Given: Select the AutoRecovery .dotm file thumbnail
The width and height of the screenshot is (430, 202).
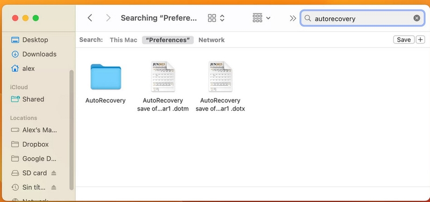Looking at the screenshot, I should pos(163,76).
